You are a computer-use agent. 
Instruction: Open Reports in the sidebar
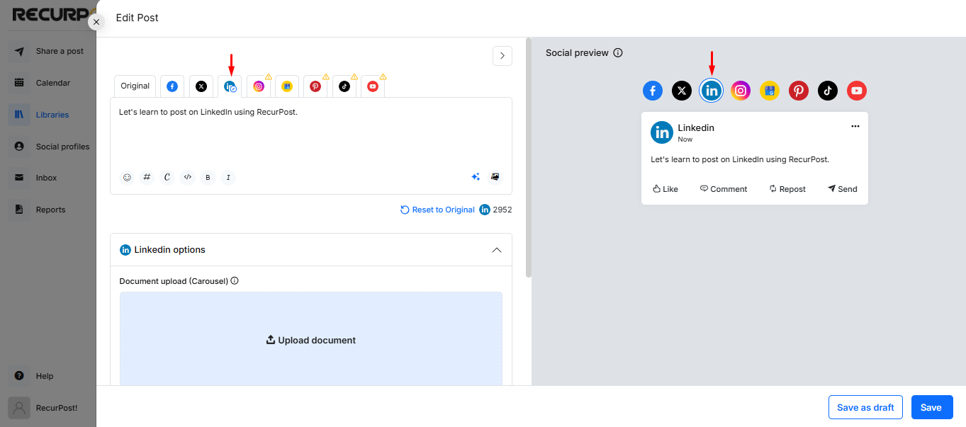(x=49, y=210)
